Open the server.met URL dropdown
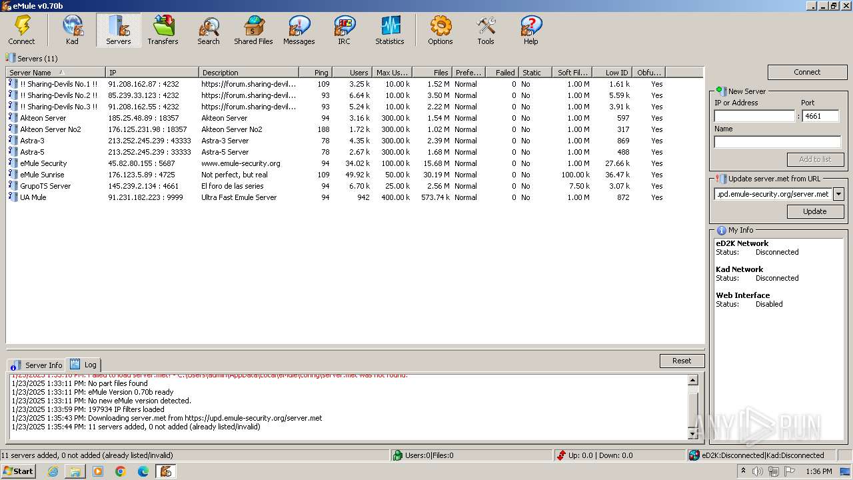This screenshot has height=480, width=853. click(838, 194)
